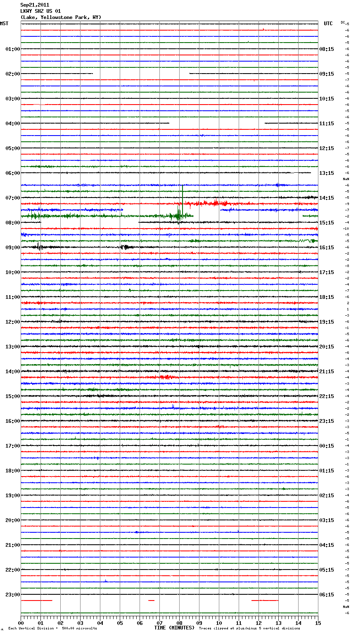Viewport: 351px width, 634px height.
Task: Click the 16:15 UTC time label
Action: tap(327, 248)
